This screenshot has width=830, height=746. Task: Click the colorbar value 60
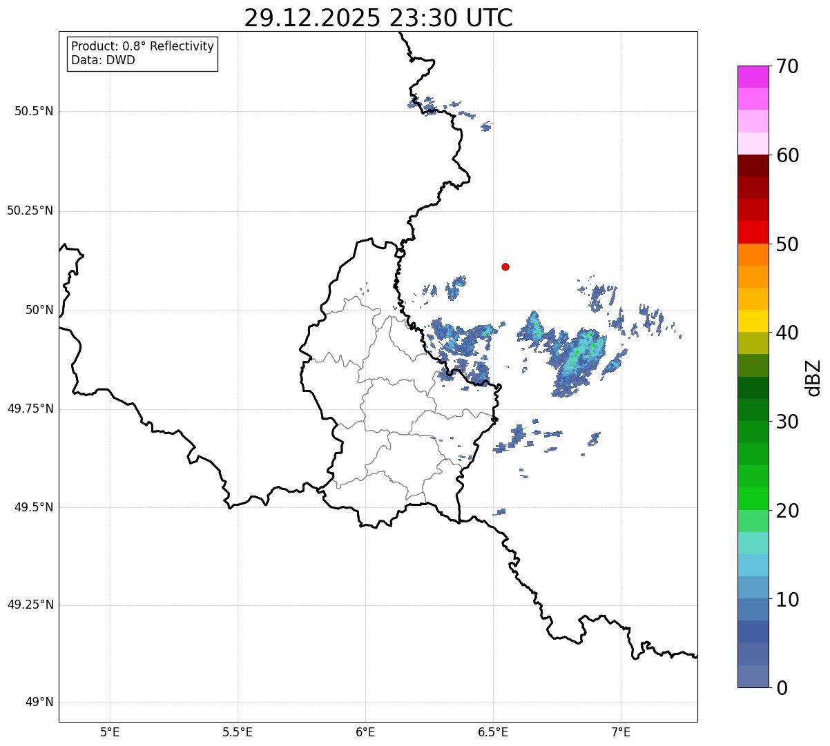(x=787, y=155)
